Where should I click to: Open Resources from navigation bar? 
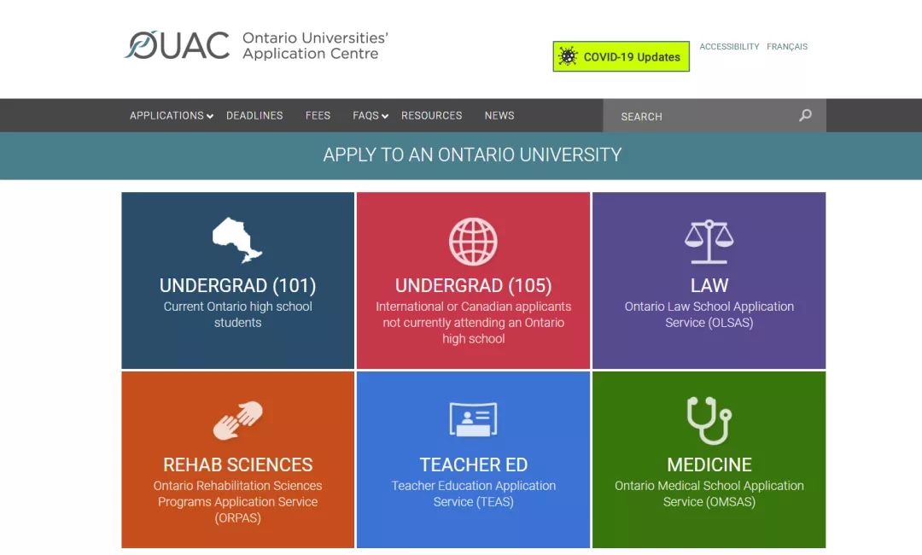[431, 115]
